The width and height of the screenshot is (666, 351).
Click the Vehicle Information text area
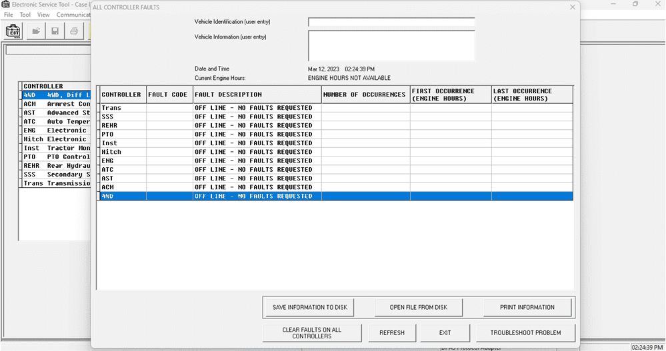tap(391, 46)
